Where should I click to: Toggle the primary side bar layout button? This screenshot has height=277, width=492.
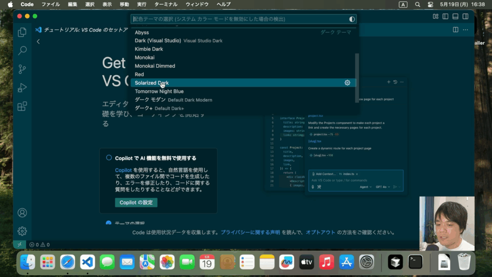point(445,16)
